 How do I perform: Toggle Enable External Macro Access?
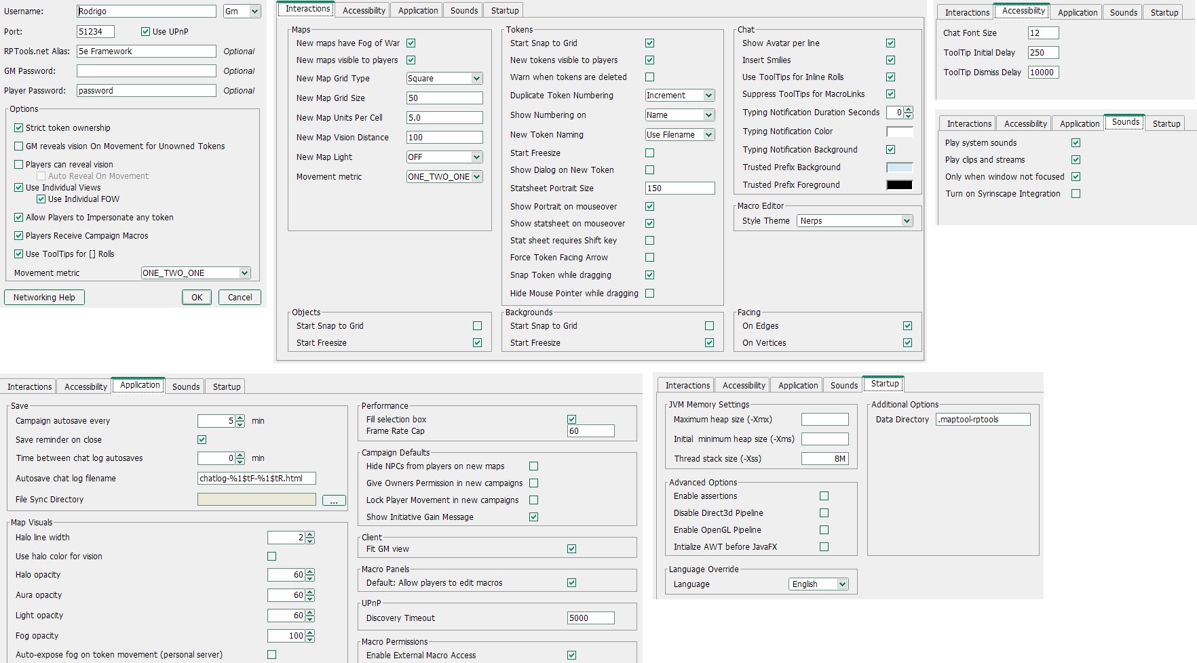pos(571,656)
